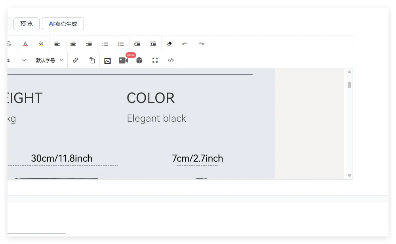The height and width of the screenshot is (244, 396).
Task: Click the paste clipboard icon
Action: tap(91, 60)
